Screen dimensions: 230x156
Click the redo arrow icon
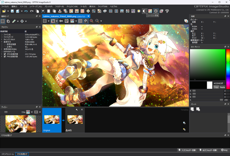[31, 11]
